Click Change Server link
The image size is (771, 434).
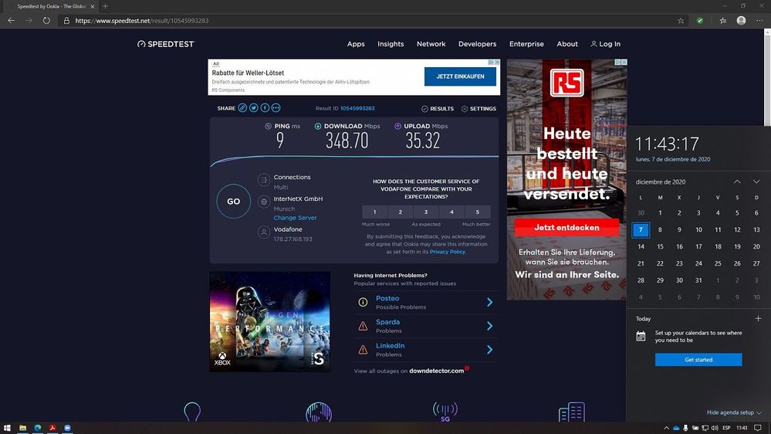click(x=295, y=218)
